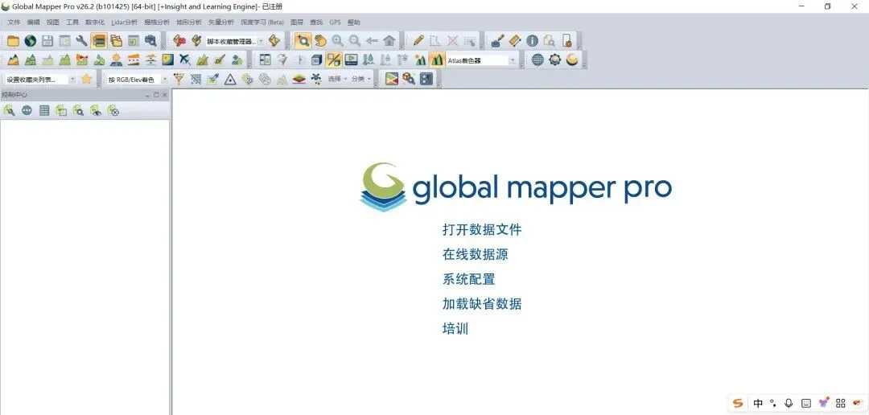Click the gear settings icon beside the globe
869x415 pixels.
(554, 60)
